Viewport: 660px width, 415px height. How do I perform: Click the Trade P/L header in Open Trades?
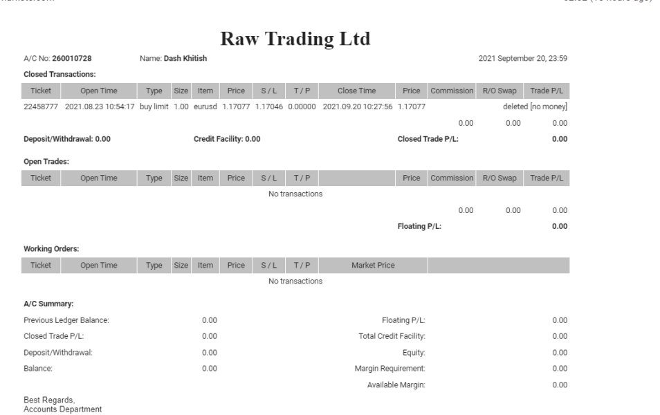(x=547, y=178)
